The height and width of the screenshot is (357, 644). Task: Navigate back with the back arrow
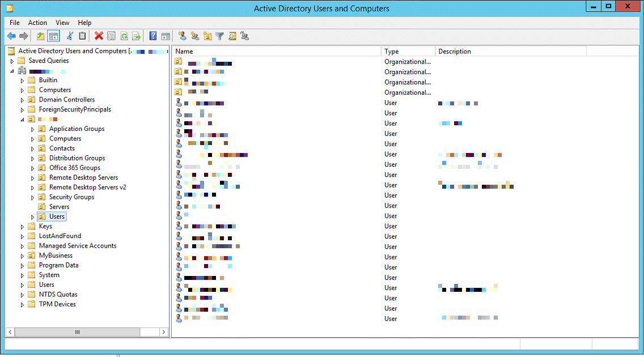click(11, 36)
